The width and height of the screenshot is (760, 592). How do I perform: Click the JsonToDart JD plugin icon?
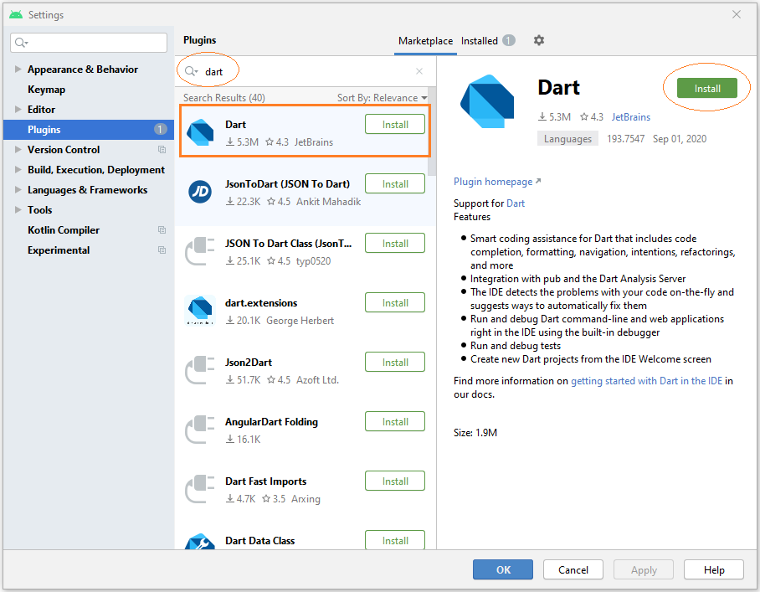pos(200,192)
